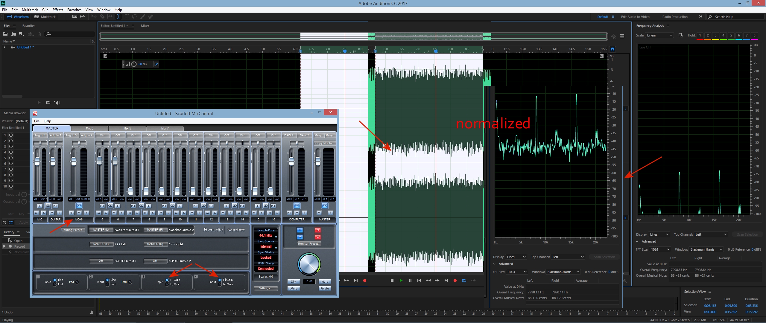
Task: Open source selector for SPDIF Output 2
Action: tap(155, 261)
